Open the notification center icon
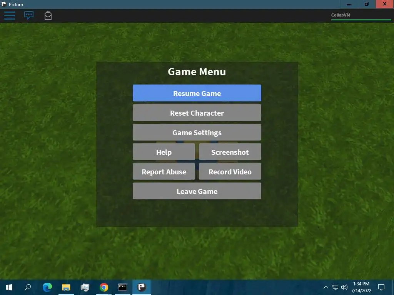 pyautogui.click(x=381, y=287)
